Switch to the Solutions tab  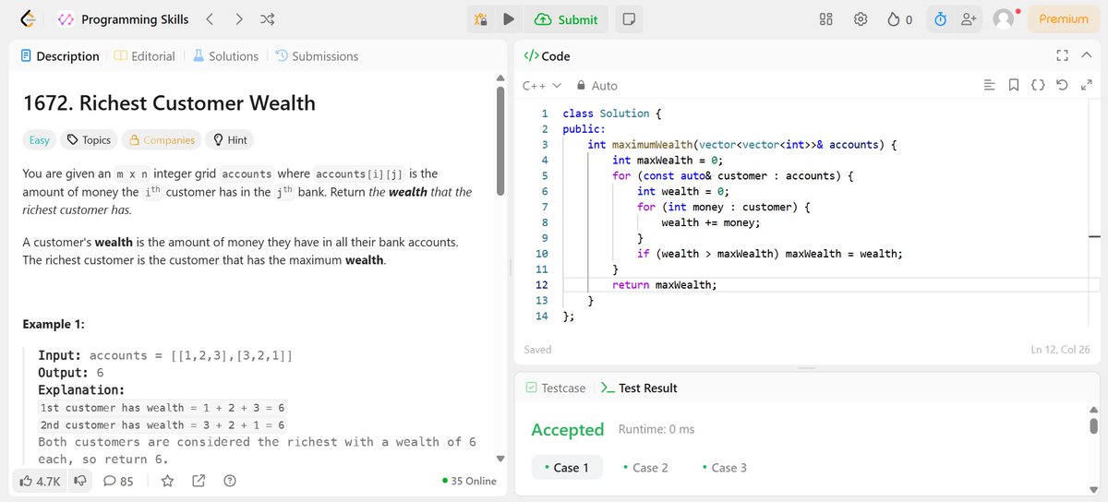(x=225, y=56)
